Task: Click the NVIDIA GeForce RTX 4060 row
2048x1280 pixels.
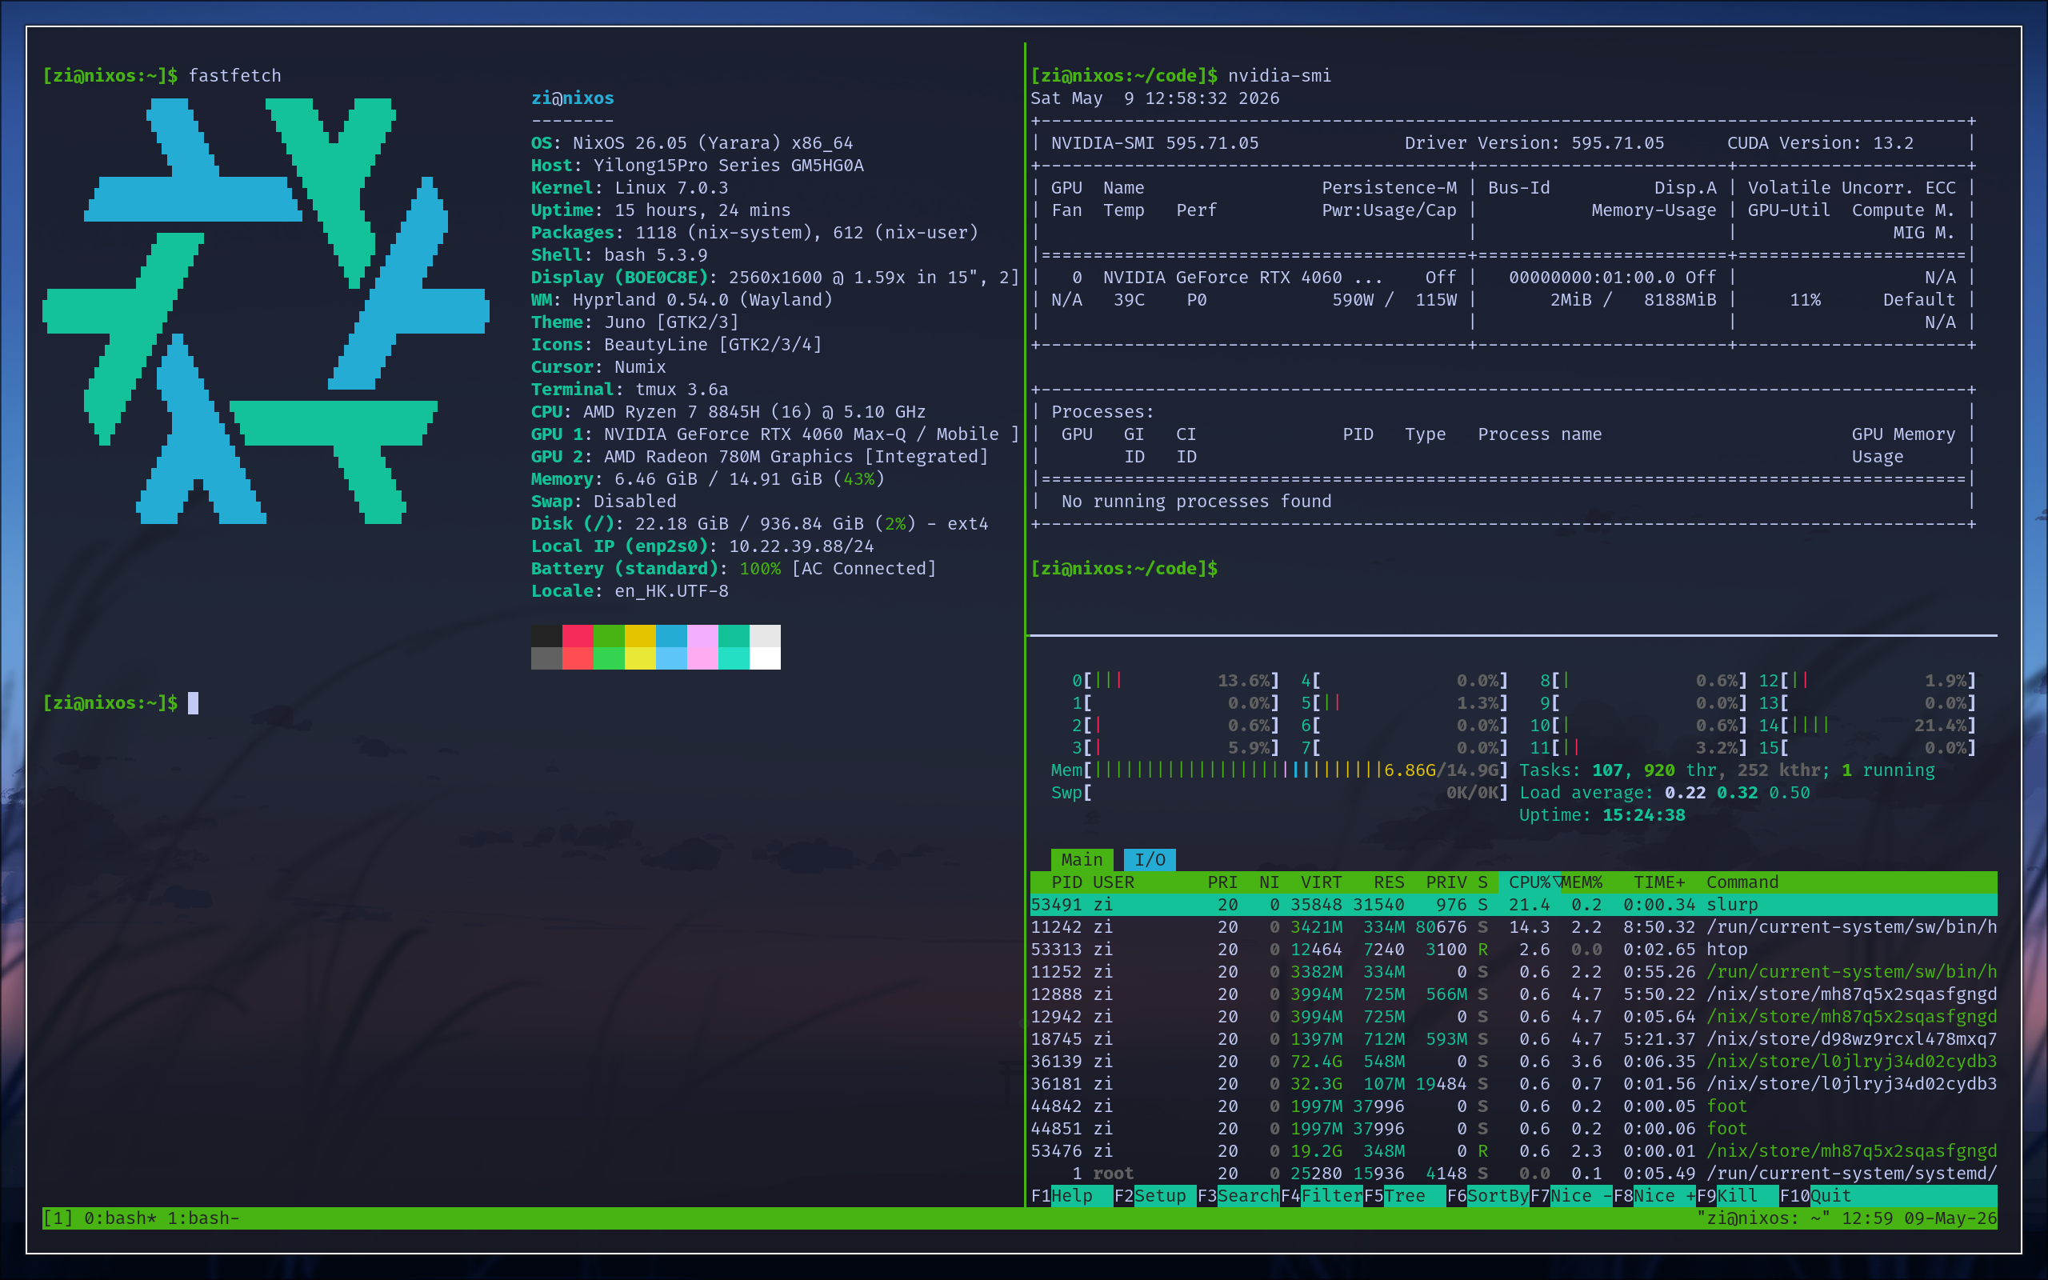Action: (1504, 278)
